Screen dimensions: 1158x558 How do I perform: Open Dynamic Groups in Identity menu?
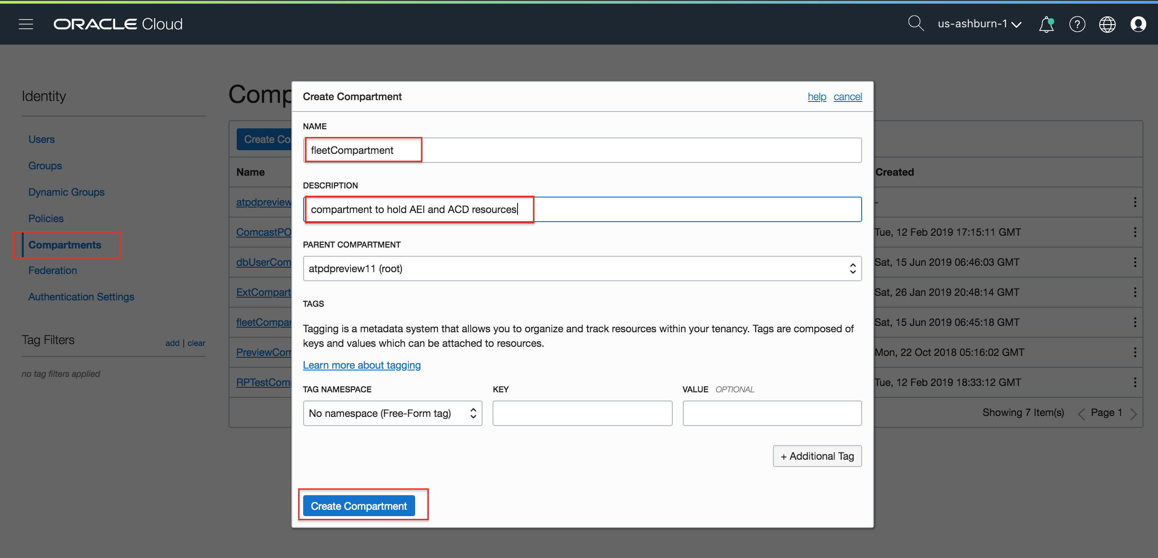point(66,192)
